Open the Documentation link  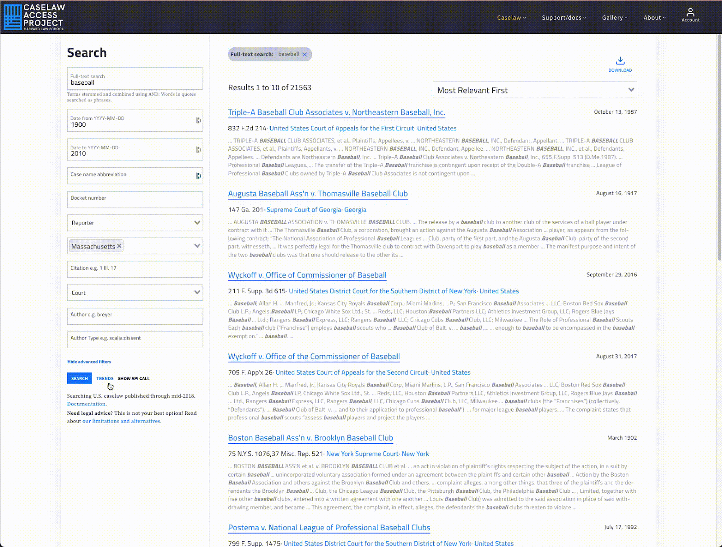click(86, 404)
